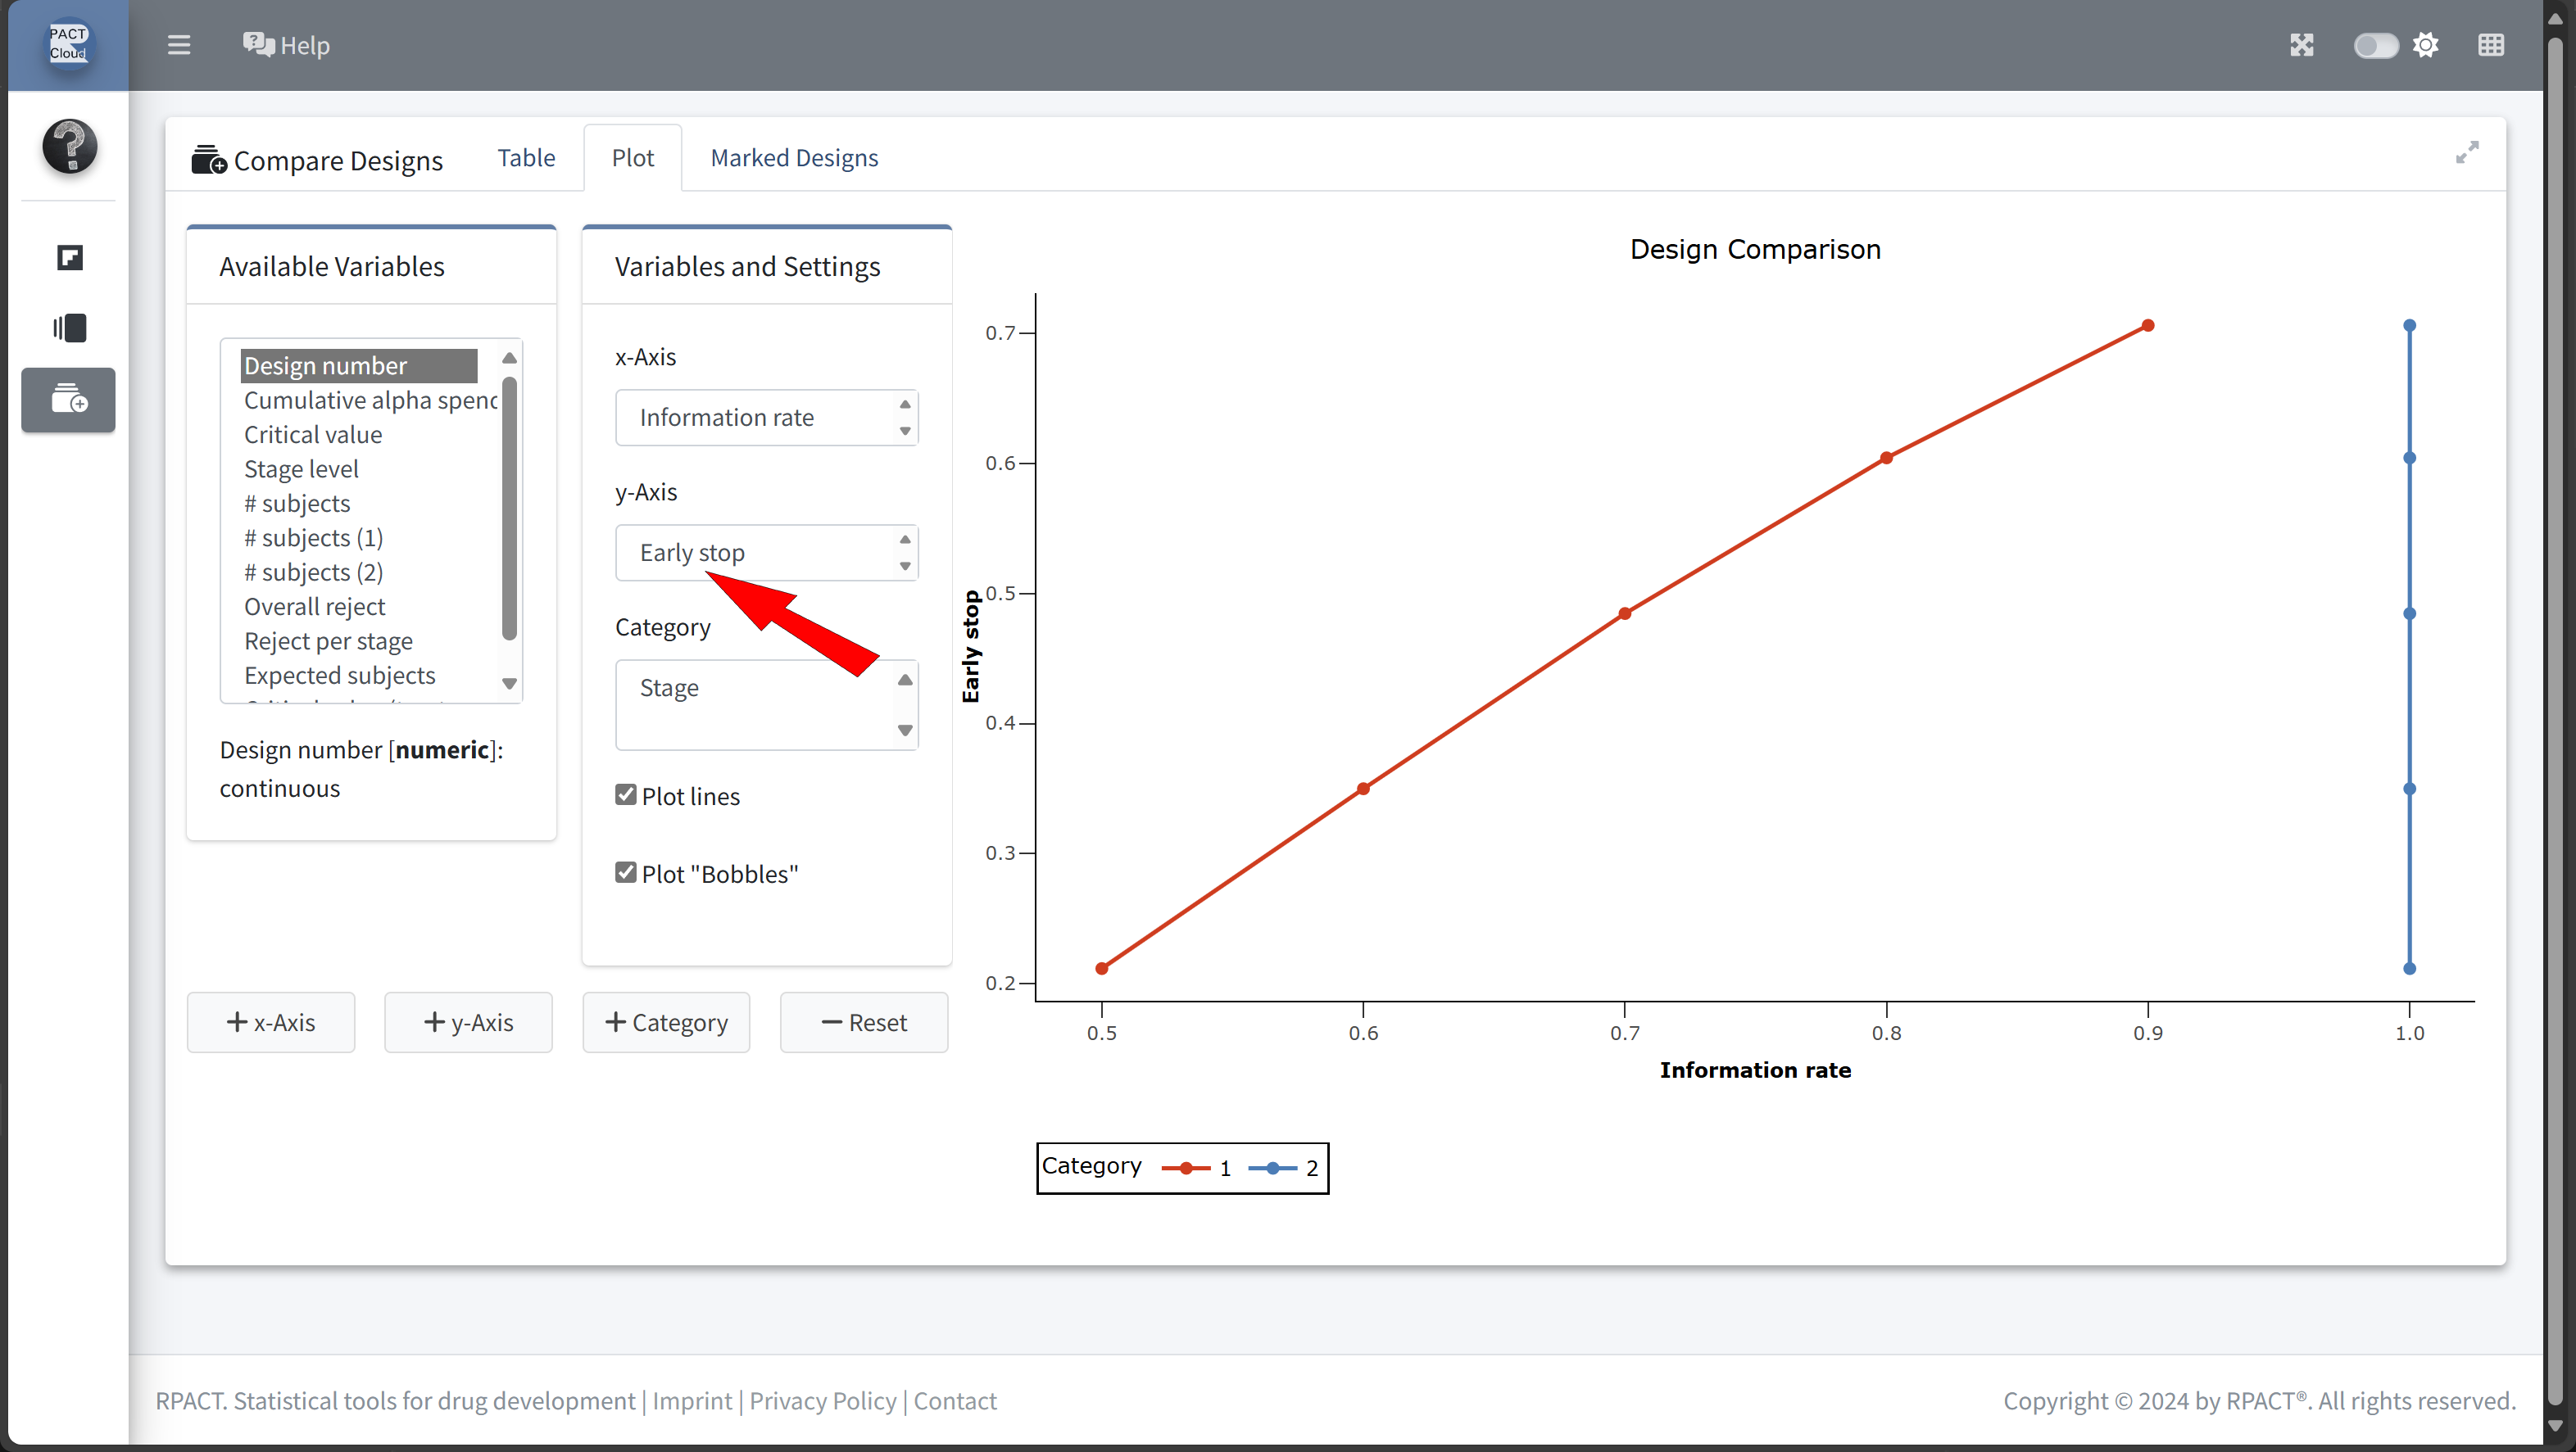Open the x-Axis Information rate dropdown
Screen dimensions: 2576x1452
pos(766,418)
